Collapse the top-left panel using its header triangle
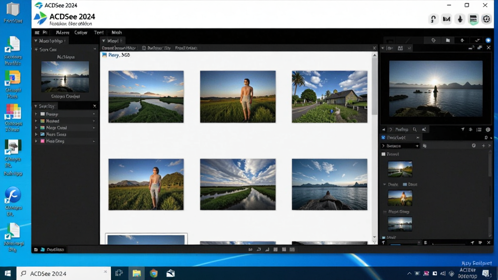This screenshot has width=498, height=280. [36, 41]
